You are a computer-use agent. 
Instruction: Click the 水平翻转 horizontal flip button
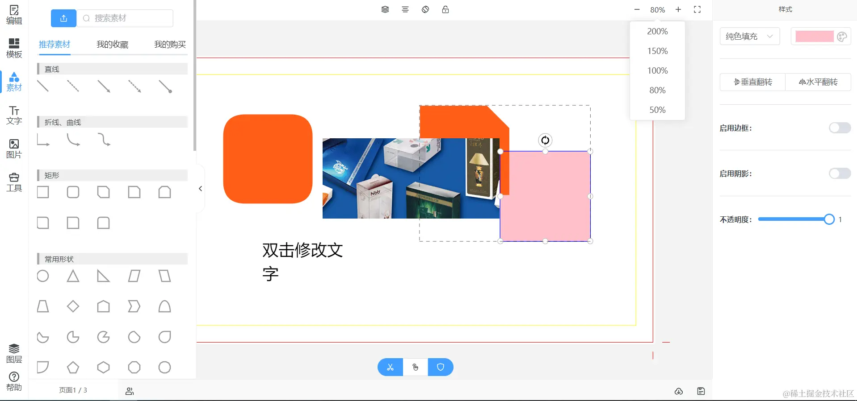pos(818,82)
